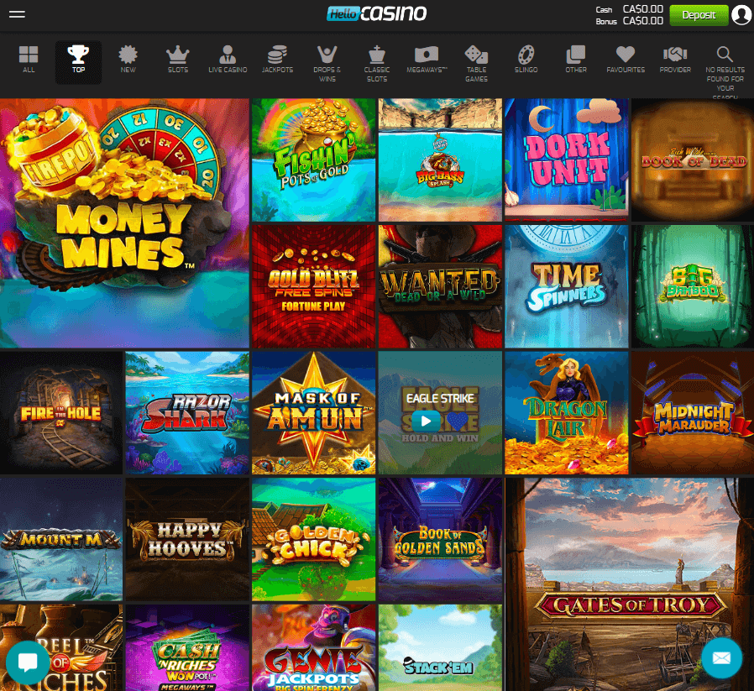Open the Favourites heart category
This screenshot has width=754, height=691.
(x=626, y=59)
